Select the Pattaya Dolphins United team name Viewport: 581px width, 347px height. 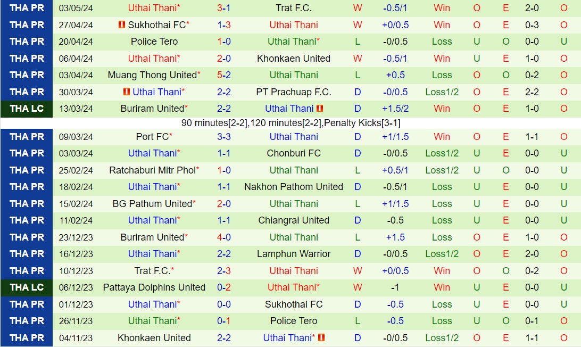(x=154, y=287)
